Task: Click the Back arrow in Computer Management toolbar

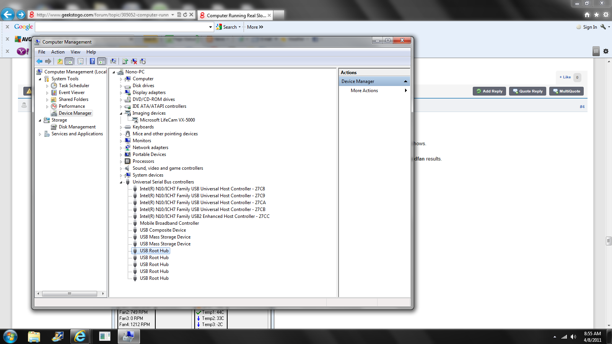Action: [x=39, y=61]
